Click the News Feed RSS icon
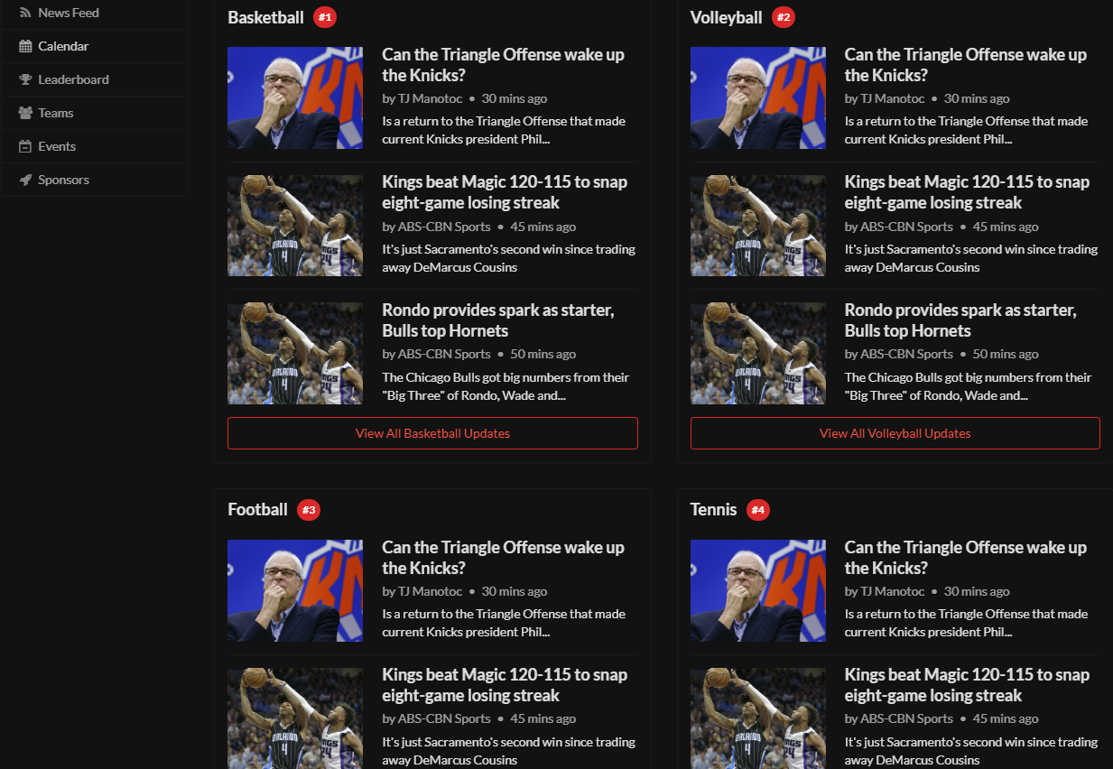 click(25, 13)
